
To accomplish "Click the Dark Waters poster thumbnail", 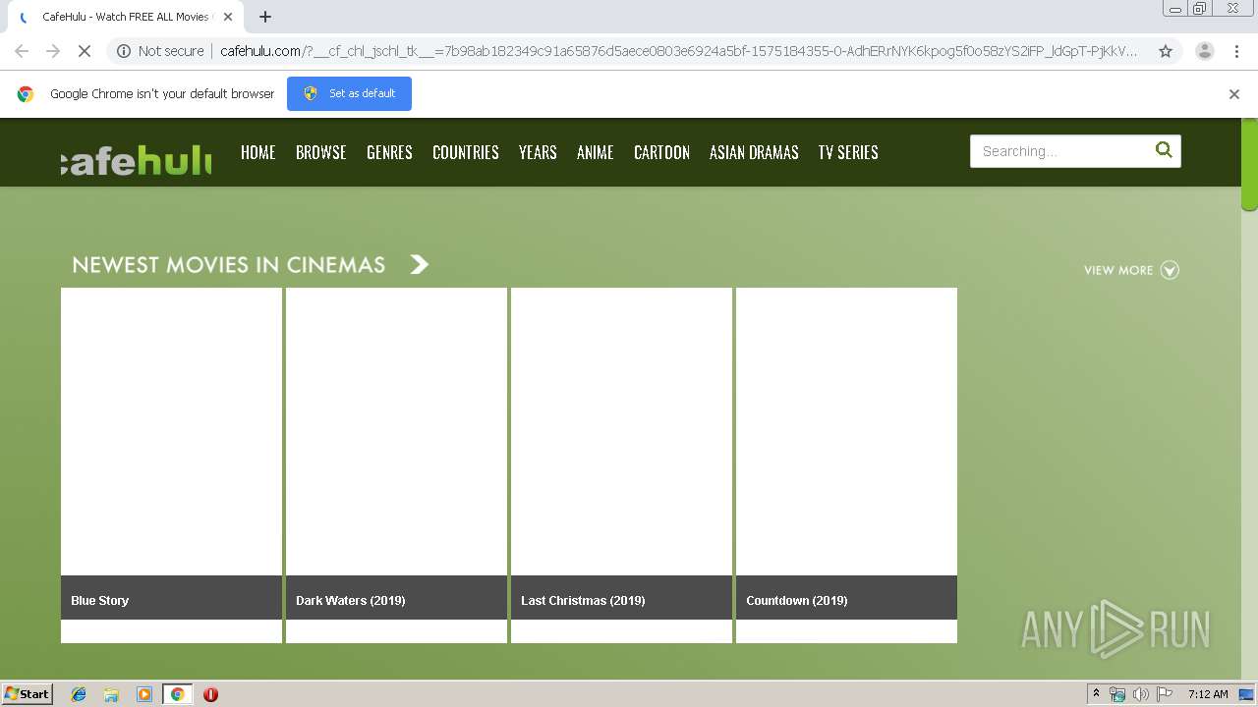I will point(396,431).
